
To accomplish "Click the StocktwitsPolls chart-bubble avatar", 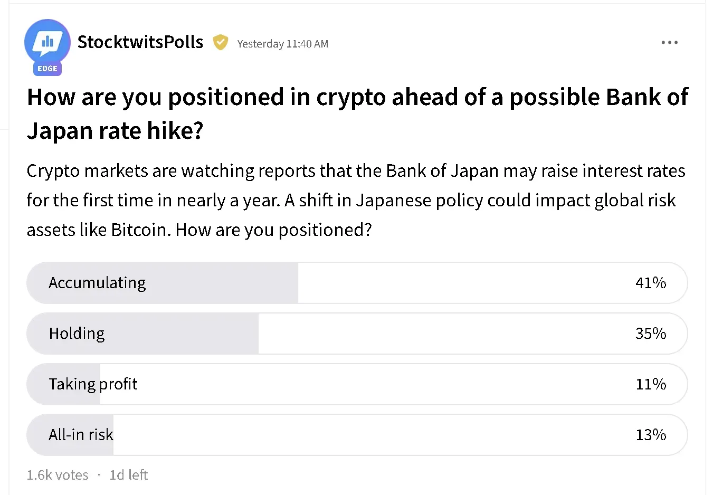I will pyautogui.click(x=47, y=41).
